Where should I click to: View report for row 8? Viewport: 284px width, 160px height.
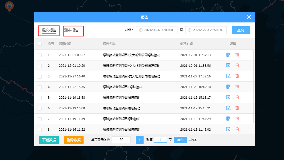coord(228,129)
